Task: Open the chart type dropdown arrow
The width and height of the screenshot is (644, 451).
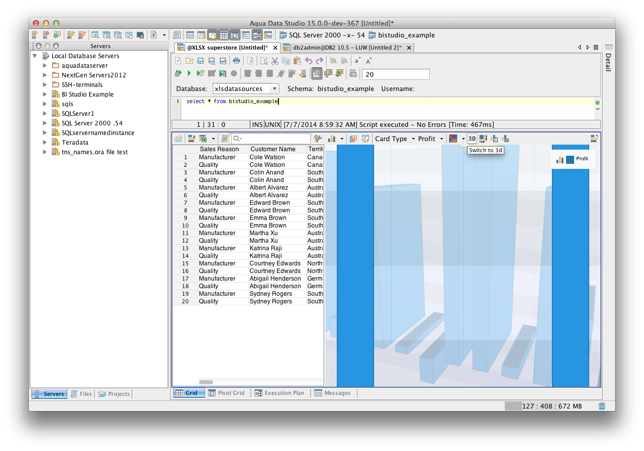Action: pos(342,139)
